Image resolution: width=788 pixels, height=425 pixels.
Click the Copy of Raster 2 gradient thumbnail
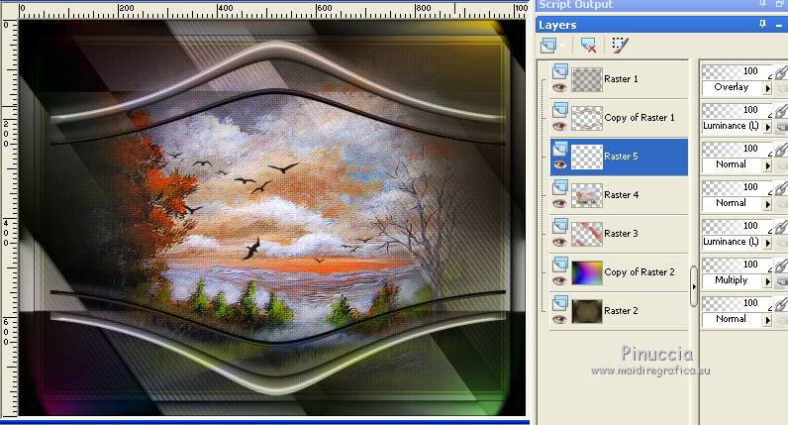[586, 272]
